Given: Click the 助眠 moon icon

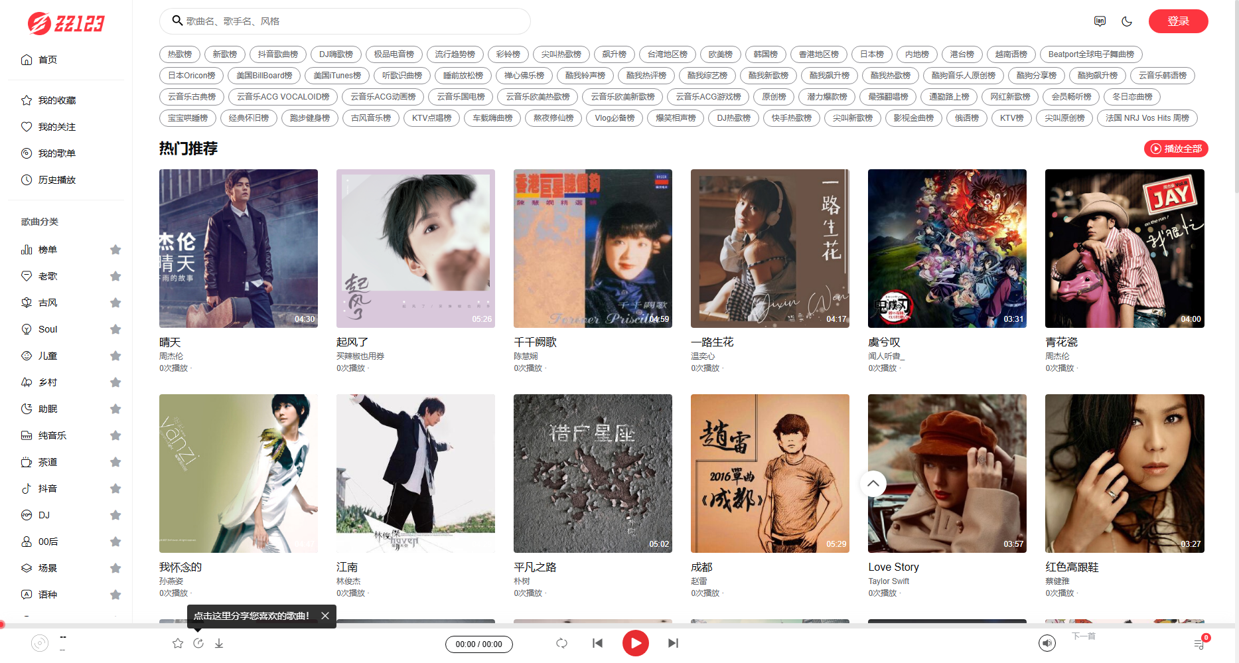Looking at the screenshot, I should pyautogui.click(x=27, y=409).
